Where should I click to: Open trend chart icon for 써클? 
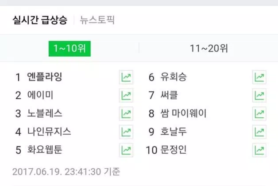coord(259,96)
